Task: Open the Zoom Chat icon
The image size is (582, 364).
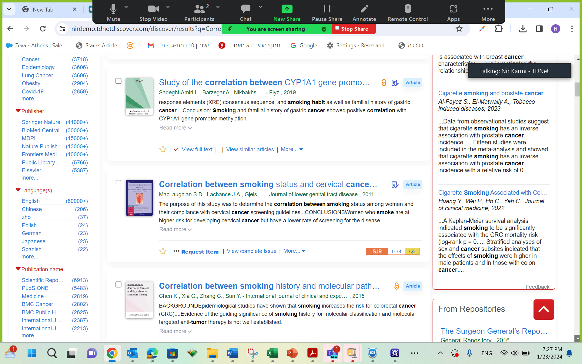Action: (246, 9)
